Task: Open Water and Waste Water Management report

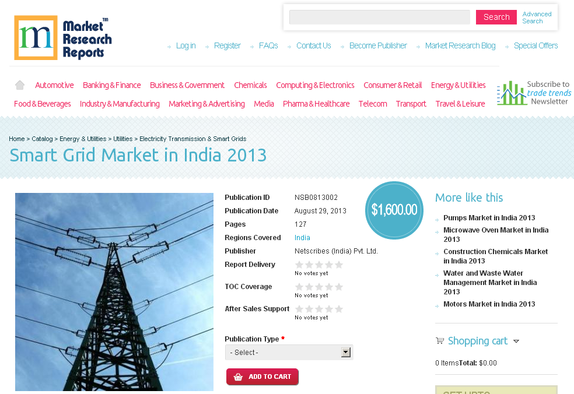Action: point(490,283)
